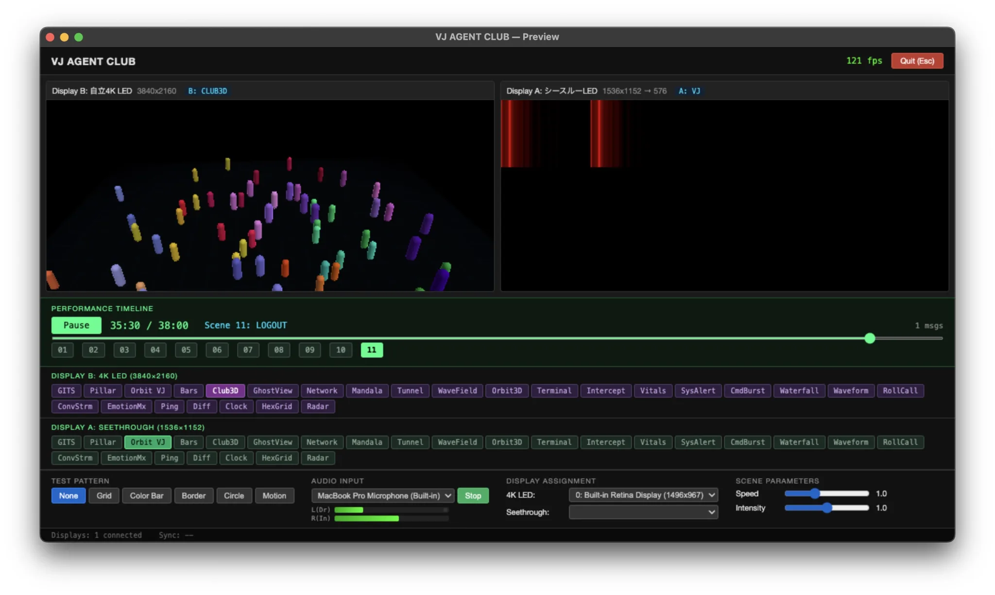The image size is (995, 595).
Task: Choose Mandala scene for Display B
Action: (x=367, y=391)
